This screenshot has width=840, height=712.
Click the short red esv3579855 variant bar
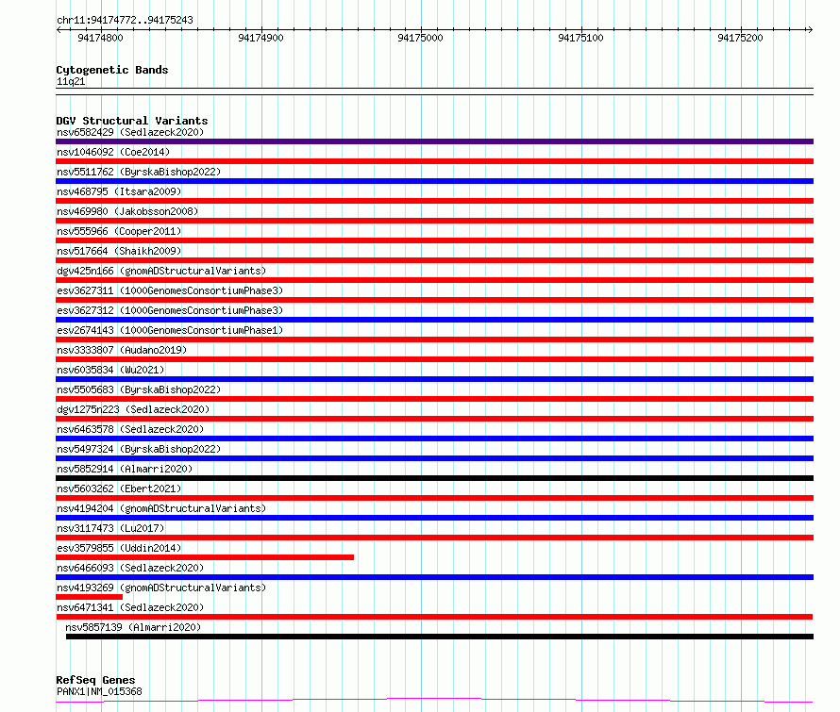click(x=205, y=557)
